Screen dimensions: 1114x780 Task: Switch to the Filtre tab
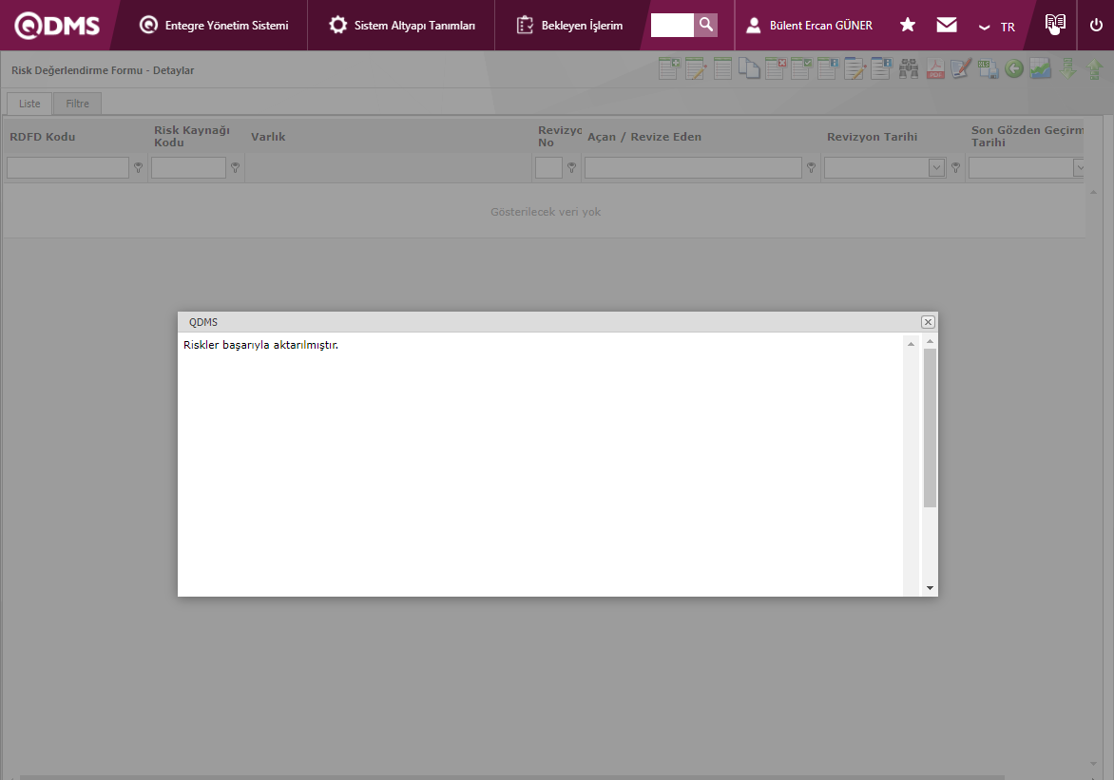pos(77,104)
